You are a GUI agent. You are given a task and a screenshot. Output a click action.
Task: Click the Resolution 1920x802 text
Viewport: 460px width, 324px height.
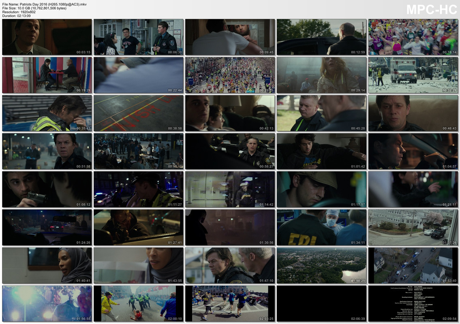tap(19, 12)
